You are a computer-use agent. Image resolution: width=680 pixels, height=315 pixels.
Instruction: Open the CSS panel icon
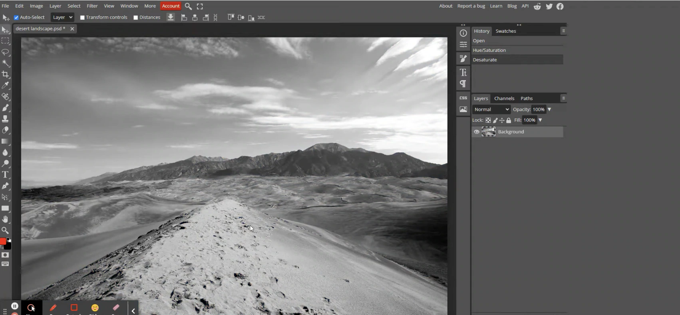point(463,98)
